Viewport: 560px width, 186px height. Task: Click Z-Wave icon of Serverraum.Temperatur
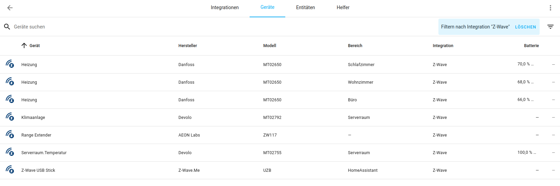pyautogui.click(x=10, y=152)
